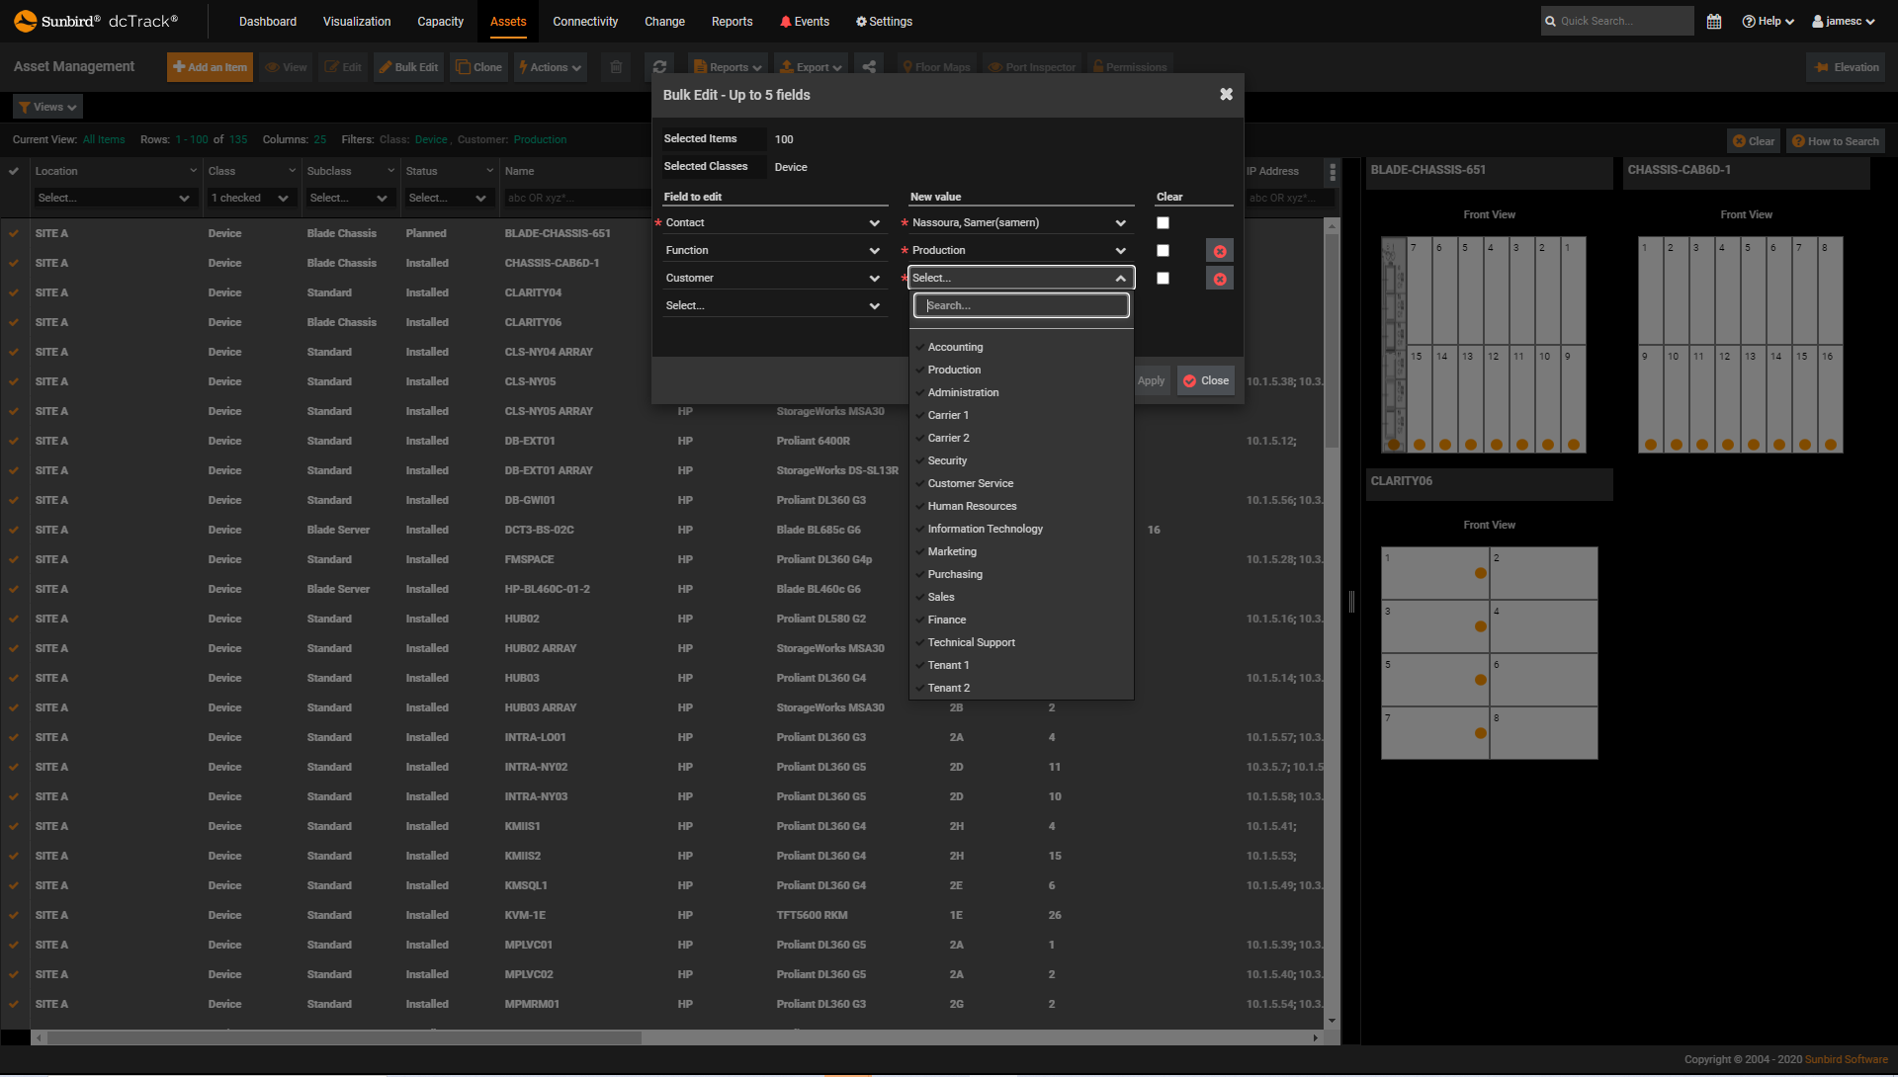The width and height of the screenshot is (1898, 1077).
Task: Click the Clone icon
Action: 478,66
